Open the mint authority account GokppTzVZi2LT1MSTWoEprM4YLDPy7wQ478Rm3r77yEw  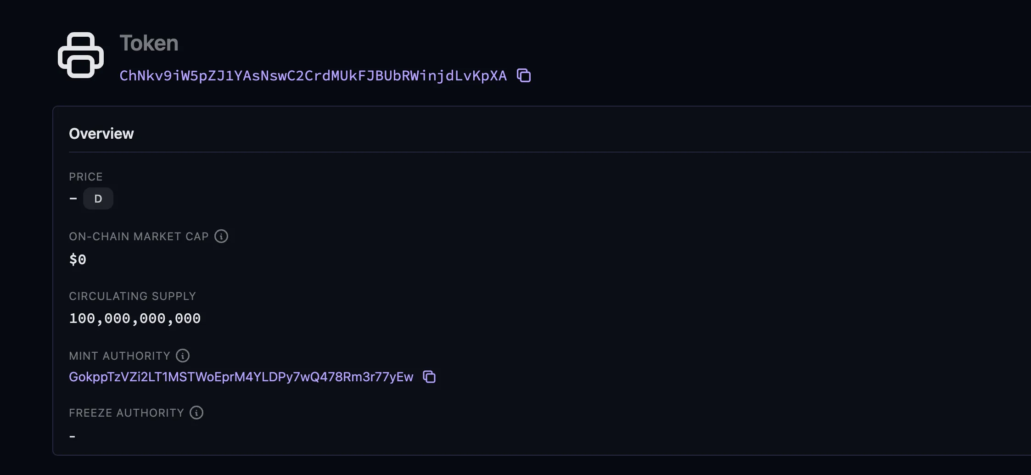[x=241, y=376]
